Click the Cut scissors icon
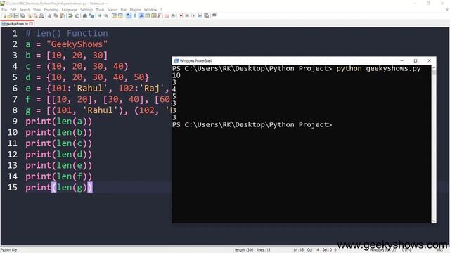 (x=49, y=15)
